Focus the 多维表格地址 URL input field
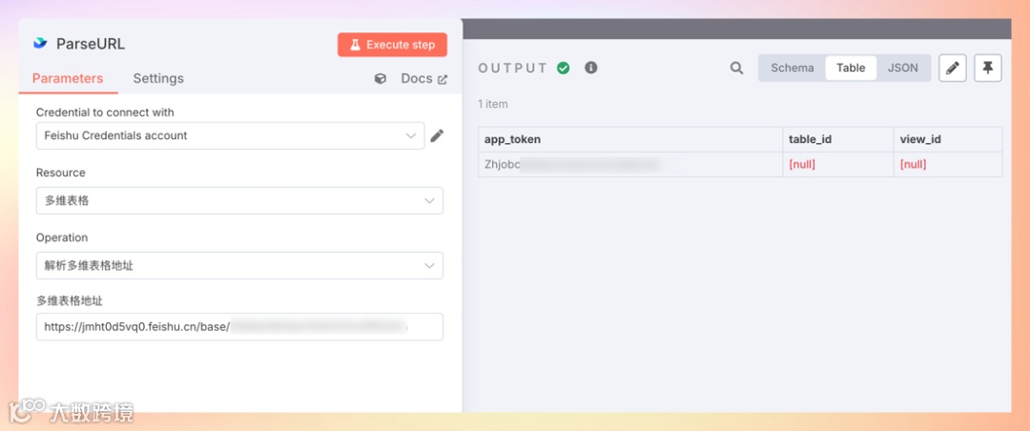Viewport: 1030px width, 431px height. pos(239,326)
